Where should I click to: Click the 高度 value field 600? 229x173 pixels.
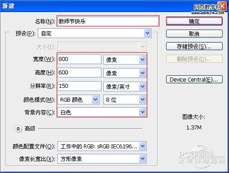click(x=79, y=72)
